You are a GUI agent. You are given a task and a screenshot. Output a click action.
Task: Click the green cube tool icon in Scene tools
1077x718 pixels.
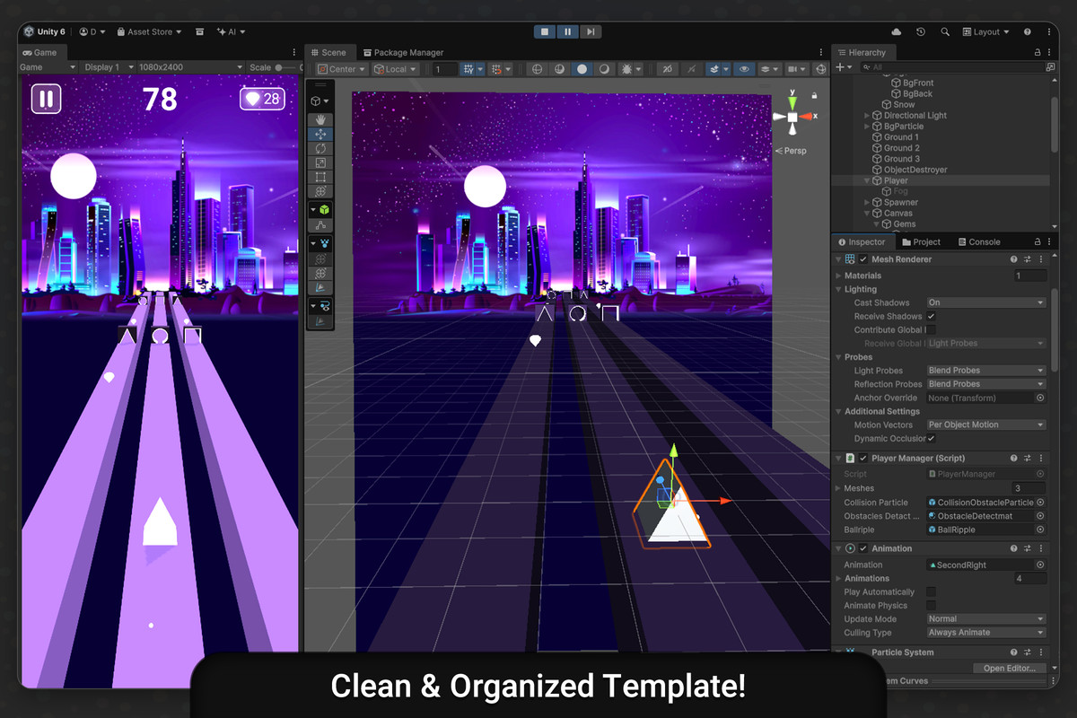(323, 210)
